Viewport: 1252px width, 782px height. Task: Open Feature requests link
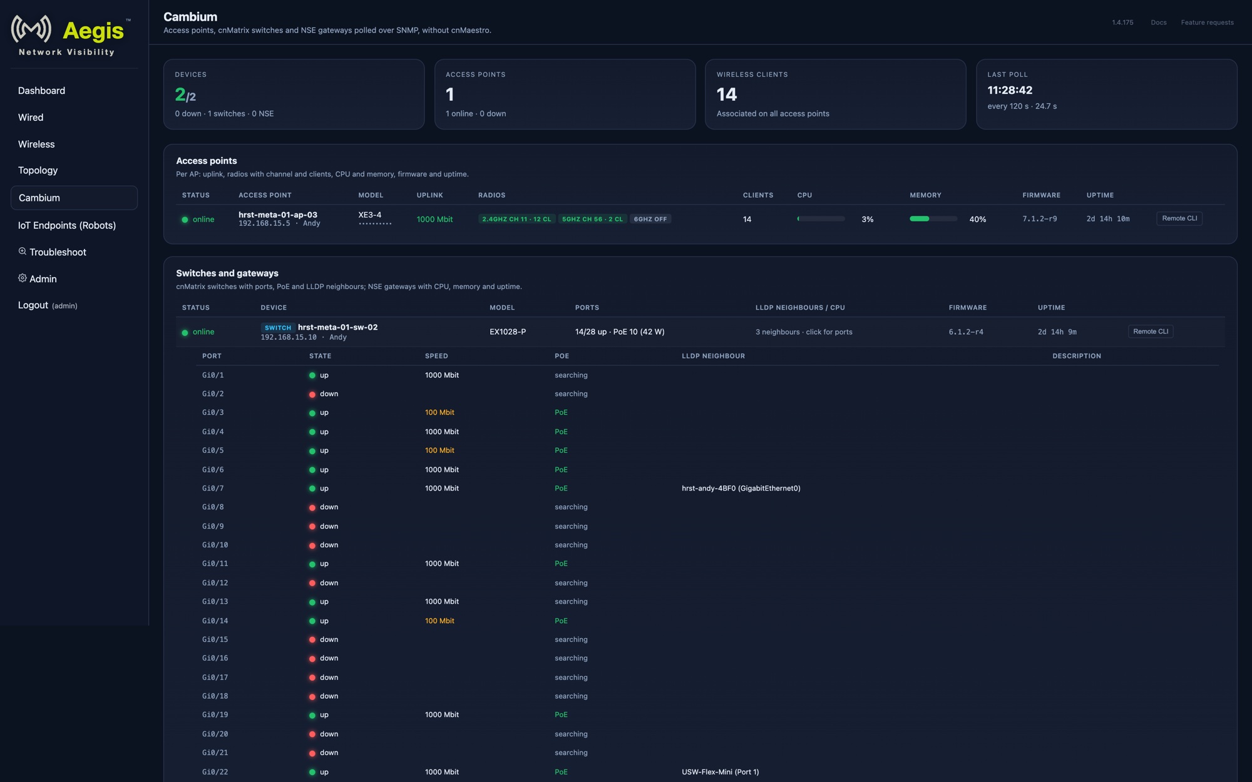1208,23
